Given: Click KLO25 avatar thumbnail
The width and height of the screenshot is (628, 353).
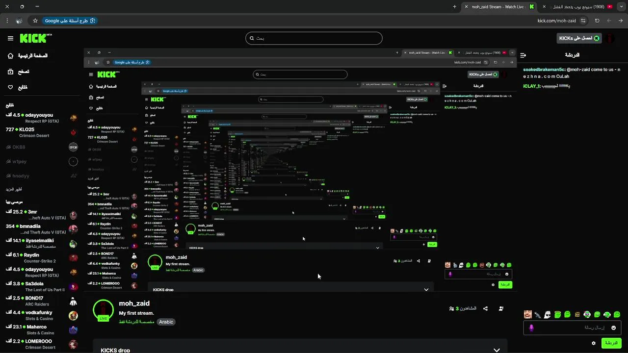Looking at the screenshot, I should tap(73, 132).
